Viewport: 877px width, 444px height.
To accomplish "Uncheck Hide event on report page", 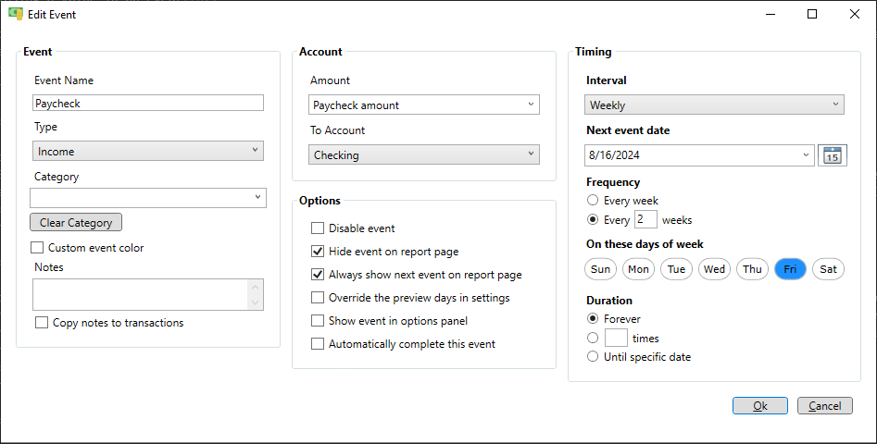I will point(317,252).
